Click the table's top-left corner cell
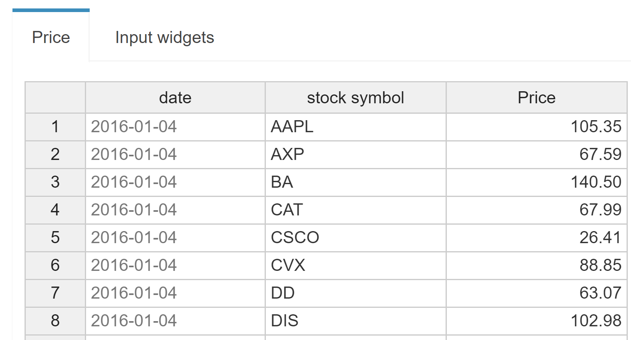The image size is (631, 340). pyautogui.click(x=55, y=98)
